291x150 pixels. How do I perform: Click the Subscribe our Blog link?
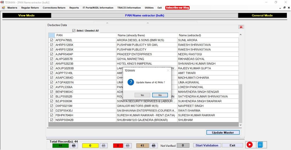click(177, 8)
